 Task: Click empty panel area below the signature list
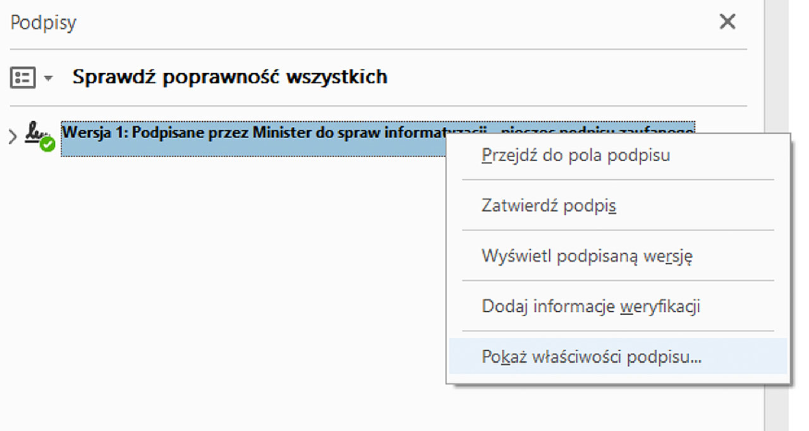point(221,284)
